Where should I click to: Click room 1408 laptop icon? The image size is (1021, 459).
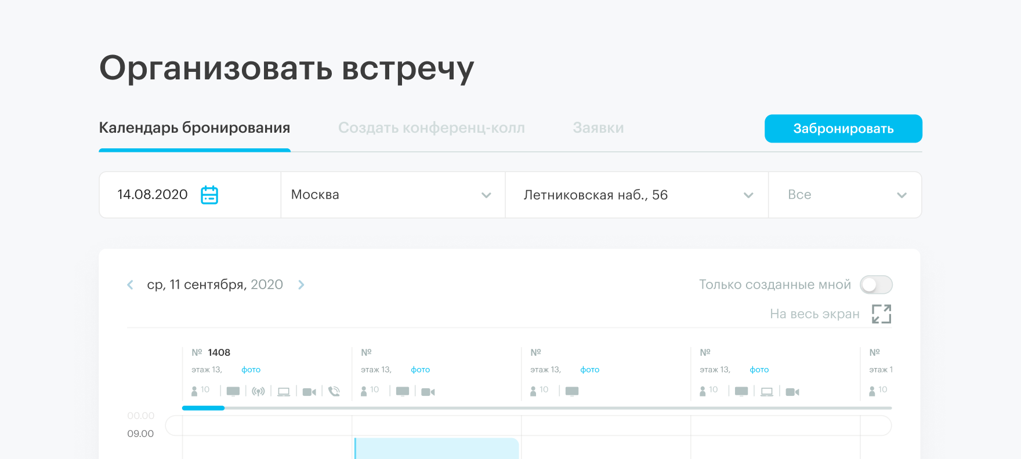[284, 392]
